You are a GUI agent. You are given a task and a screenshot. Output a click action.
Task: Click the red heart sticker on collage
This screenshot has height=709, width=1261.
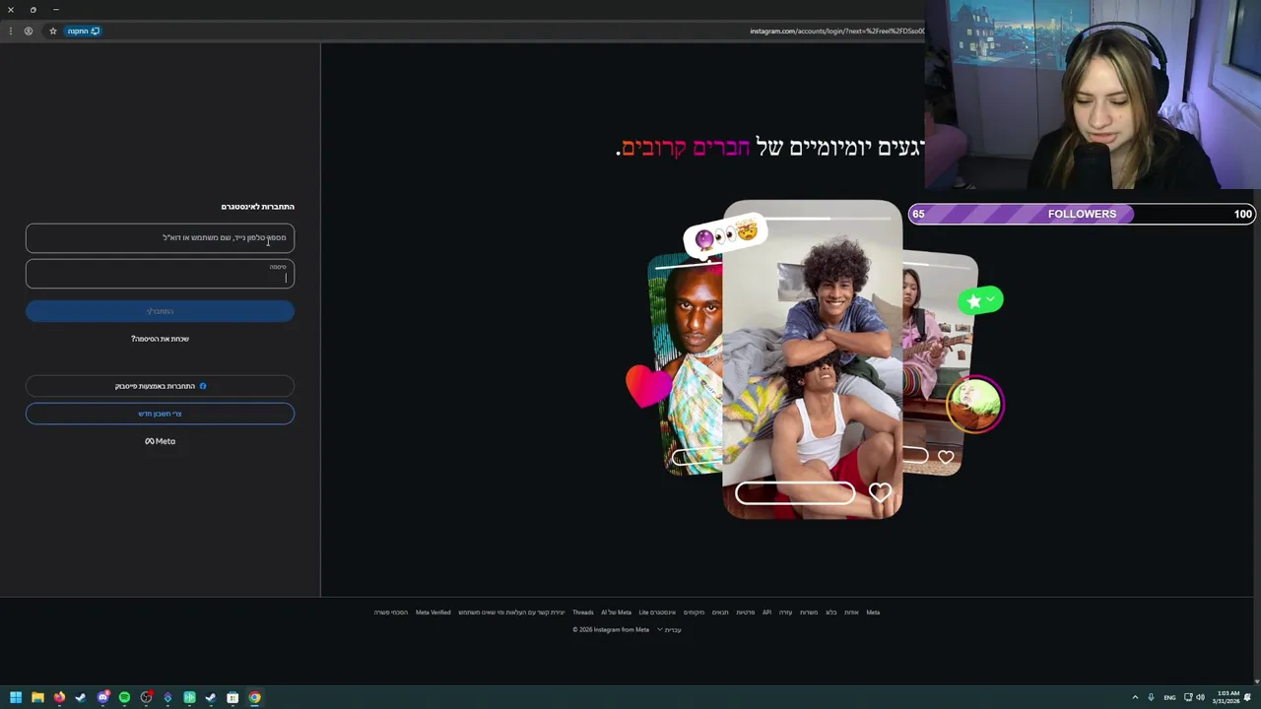tap(647, 386)
